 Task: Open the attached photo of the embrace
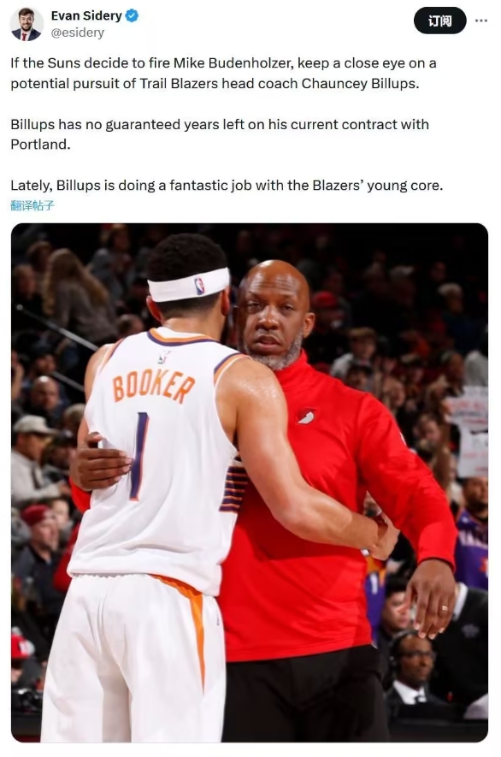pos(250,482)
